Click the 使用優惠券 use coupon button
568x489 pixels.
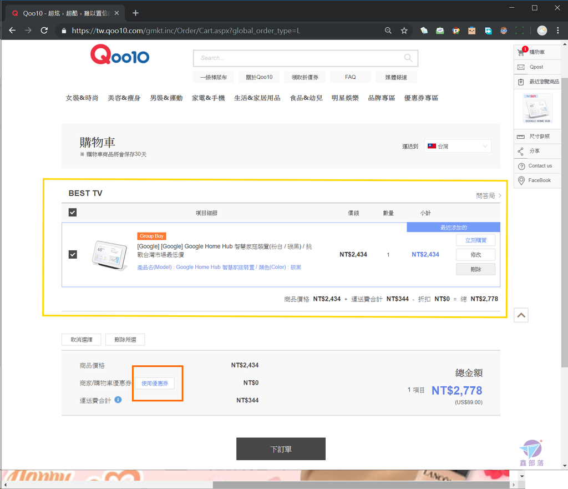[155, 383]
